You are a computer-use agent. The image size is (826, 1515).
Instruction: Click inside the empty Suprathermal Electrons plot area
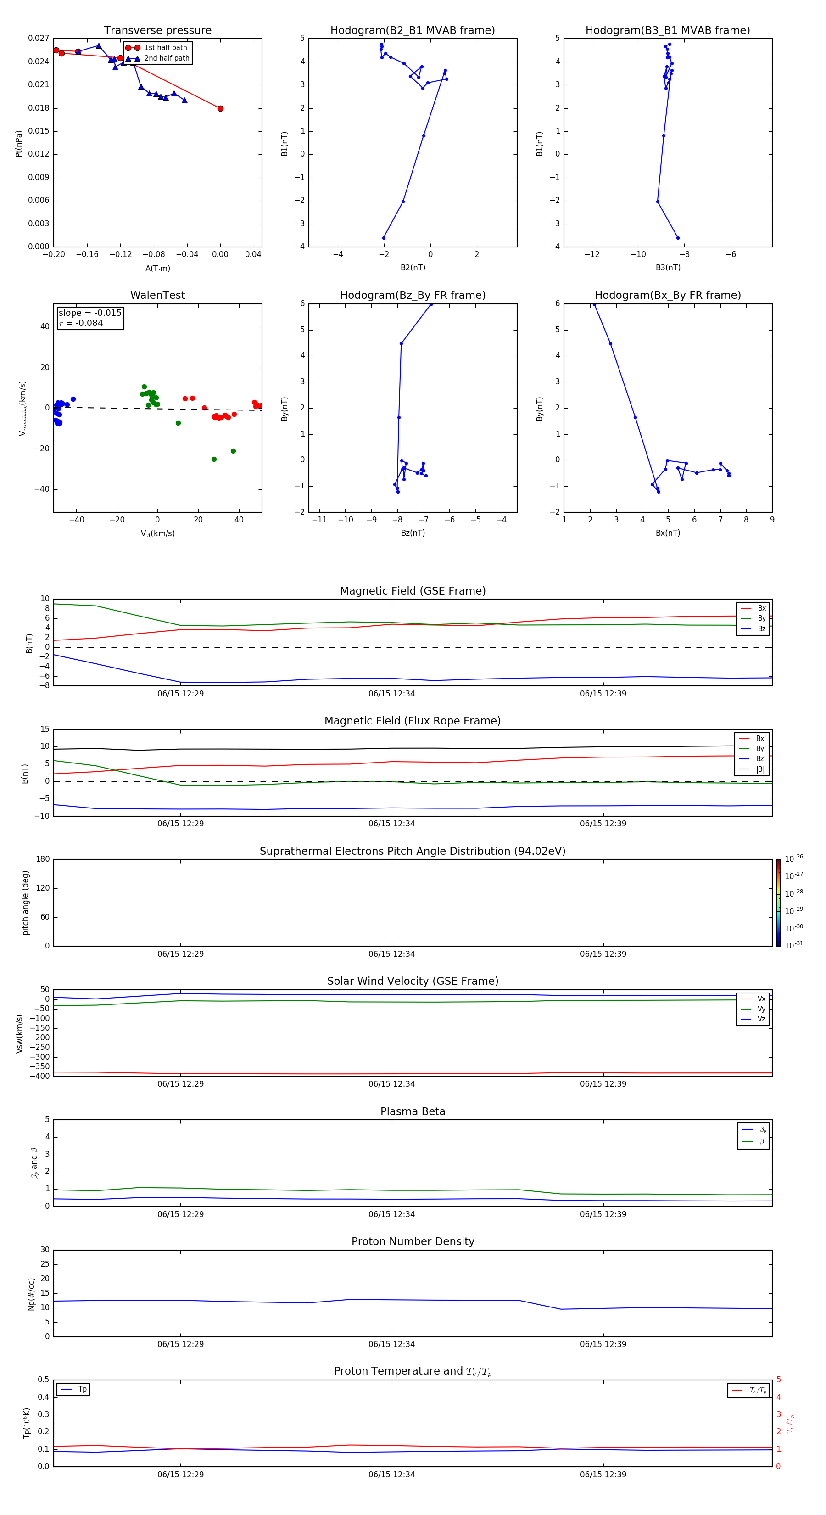coord(413,902)
